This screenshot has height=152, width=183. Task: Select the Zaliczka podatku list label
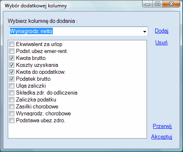(36, 100)
